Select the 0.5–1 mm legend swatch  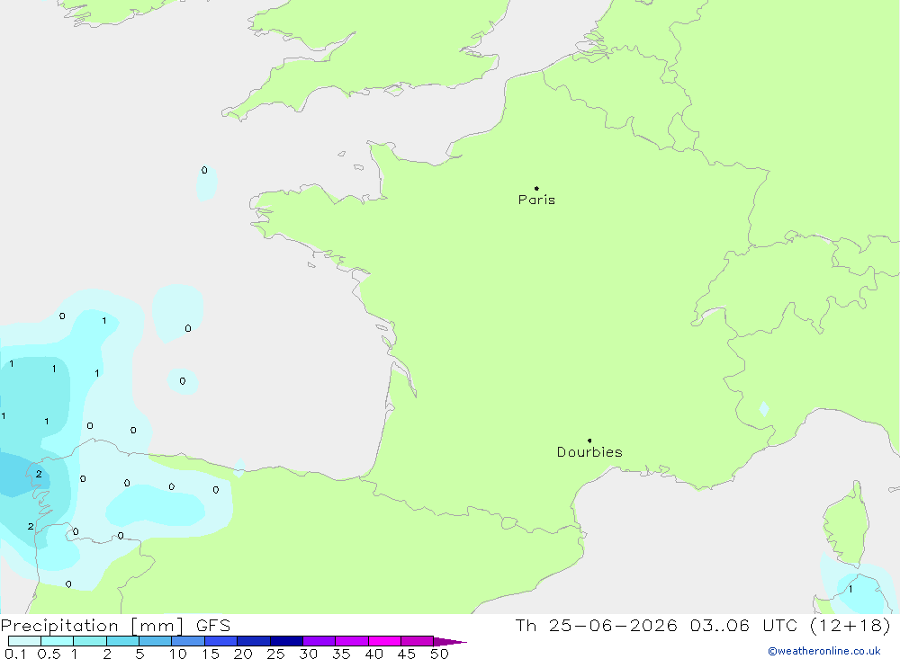pyautogui.click(x=57, y=641)
